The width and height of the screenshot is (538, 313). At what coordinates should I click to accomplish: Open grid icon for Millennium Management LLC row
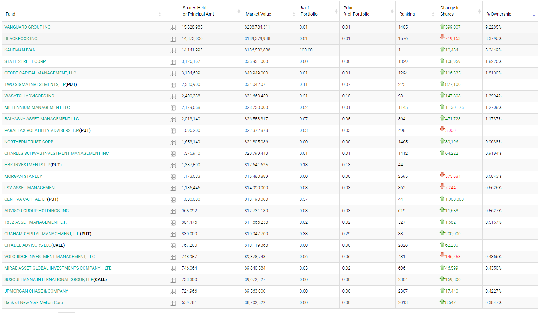click(x=173, y=108)
